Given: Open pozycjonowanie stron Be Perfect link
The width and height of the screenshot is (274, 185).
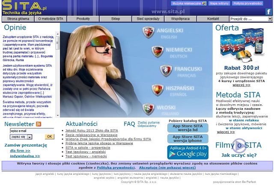Looking at the screenshot, I should (234, 182).
